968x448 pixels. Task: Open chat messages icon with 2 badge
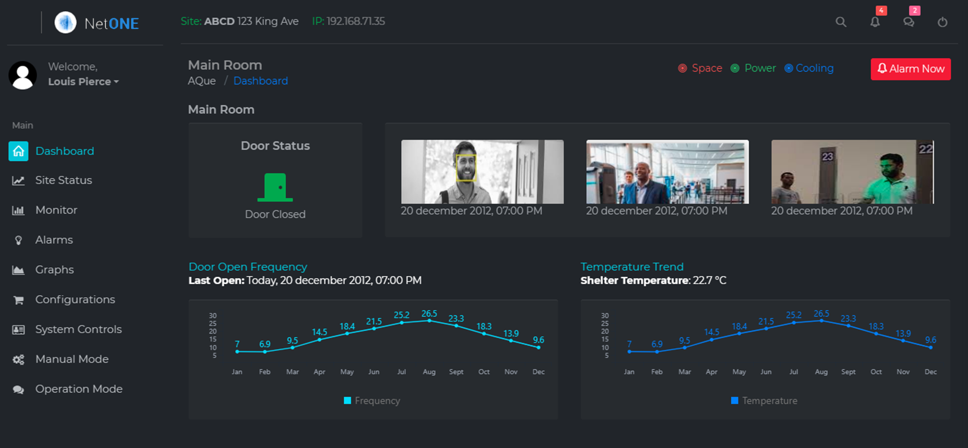tap(908, 22)
